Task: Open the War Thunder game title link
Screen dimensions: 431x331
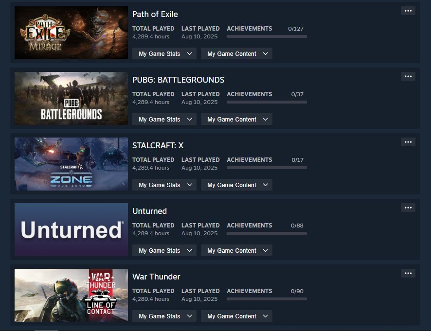Action: [x=156, y=277]
